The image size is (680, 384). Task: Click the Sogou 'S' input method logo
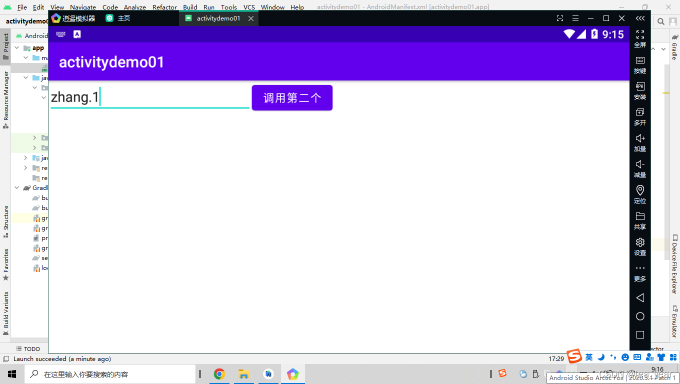[575, 356]
